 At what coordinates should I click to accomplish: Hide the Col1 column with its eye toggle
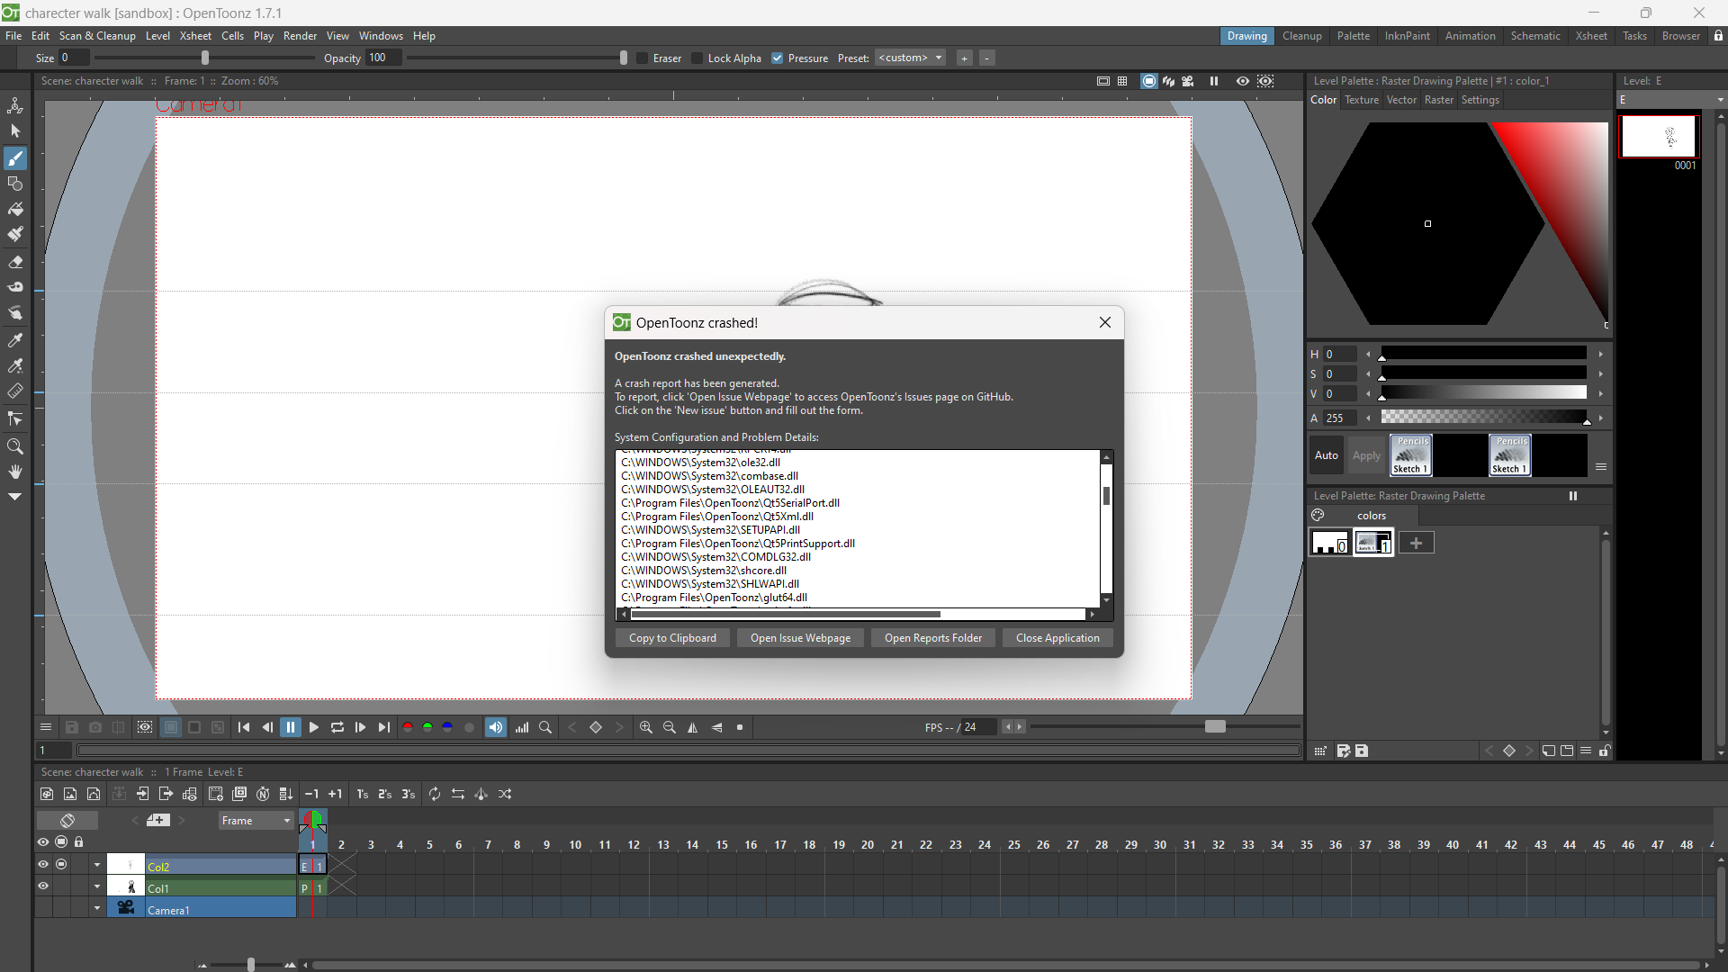43,886
